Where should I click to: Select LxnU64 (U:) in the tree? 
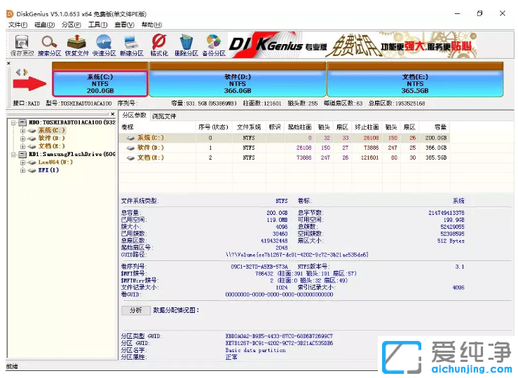55,162
